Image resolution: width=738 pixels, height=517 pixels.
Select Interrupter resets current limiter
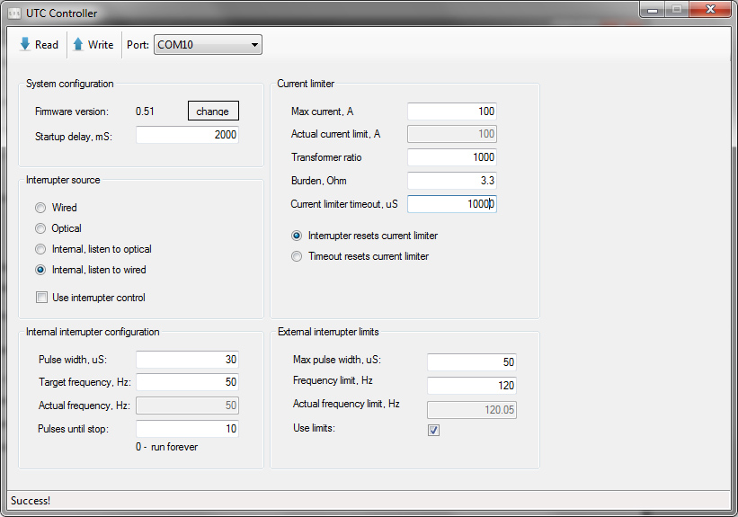pyautogui.click(x=297, y=236)
